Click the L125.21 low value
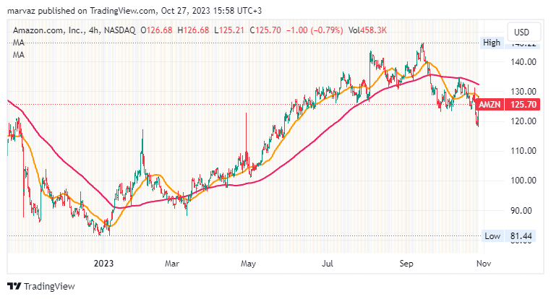The image size is (551, 299). coord(228,30)
